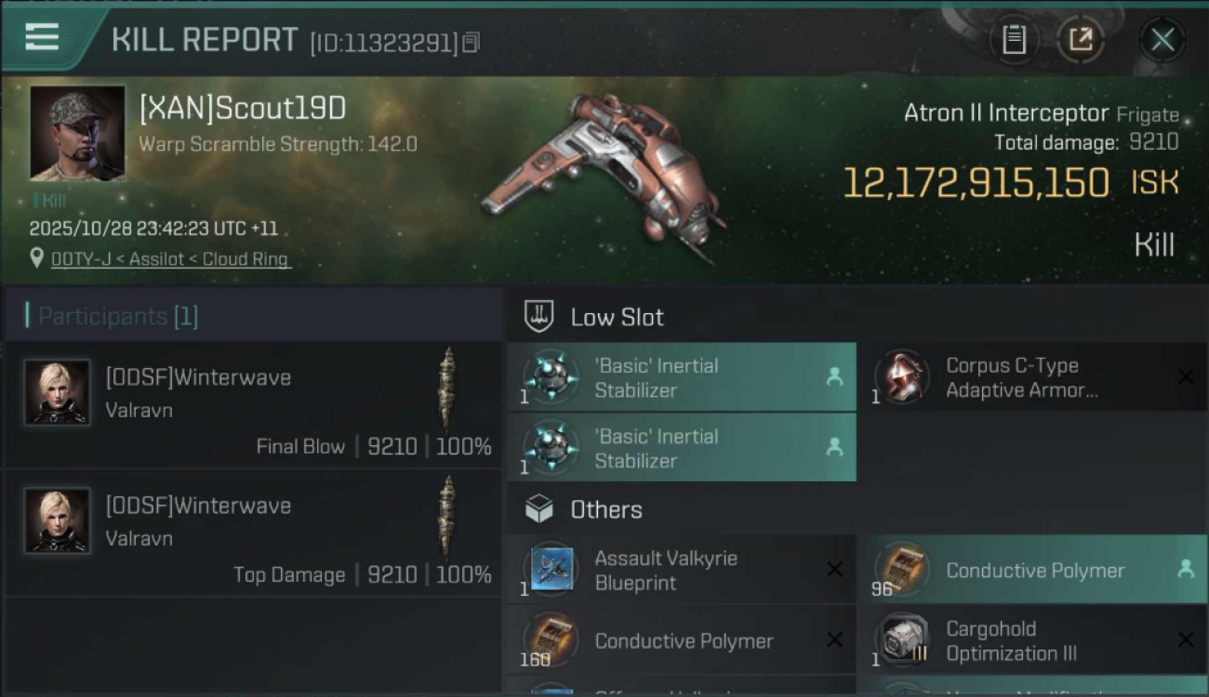Collapse the Low Slot section

click(x=617, y=317)
